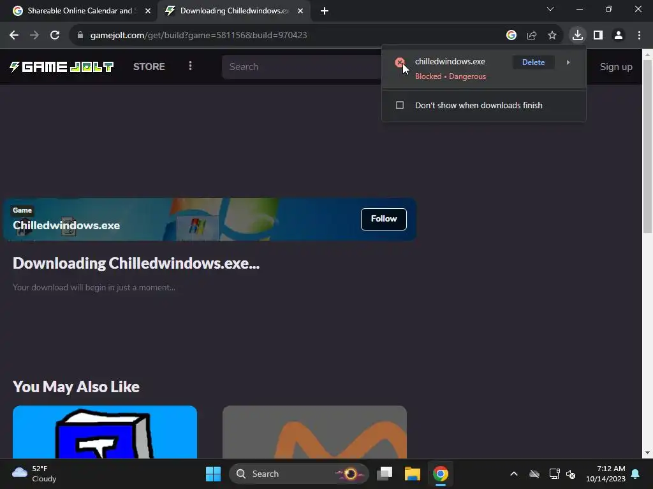Click the page vertical scrollbar
Viewport: 653px width, 489px height.
pyautogui.click(x=647, y=146)
